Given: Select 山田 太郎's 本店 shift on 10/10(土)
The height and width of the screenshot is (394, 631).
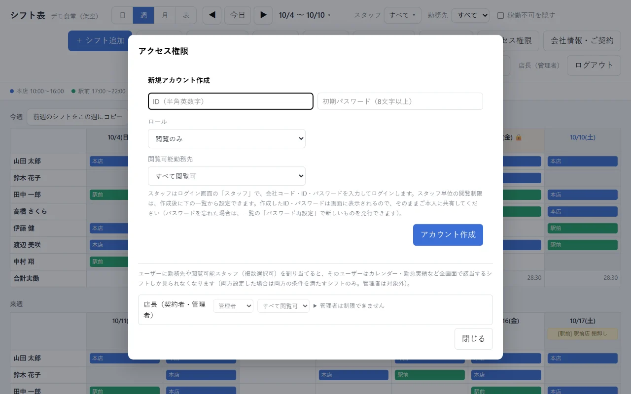Looking at the screenshot, I should 583,162.
